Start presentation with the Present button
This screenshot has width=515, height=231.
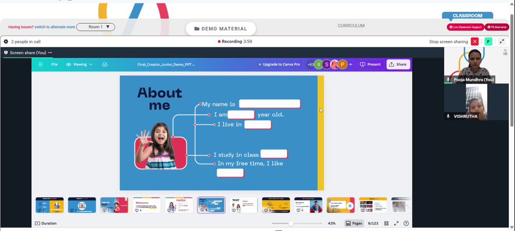click(370, 64)
